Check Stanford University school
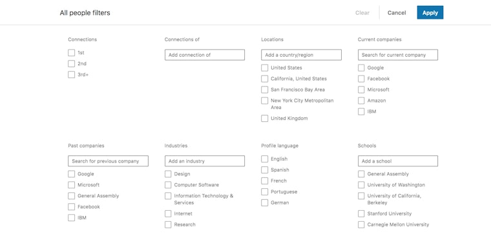 [x=361, y=214]
